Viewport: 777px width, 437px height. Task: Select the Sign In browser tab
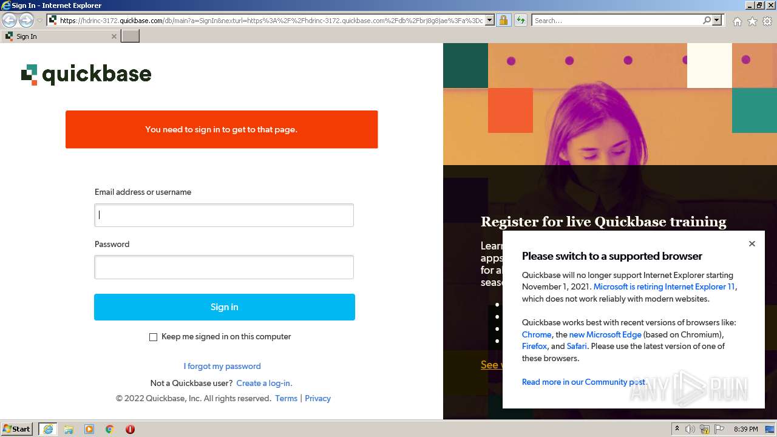[59, 36]
